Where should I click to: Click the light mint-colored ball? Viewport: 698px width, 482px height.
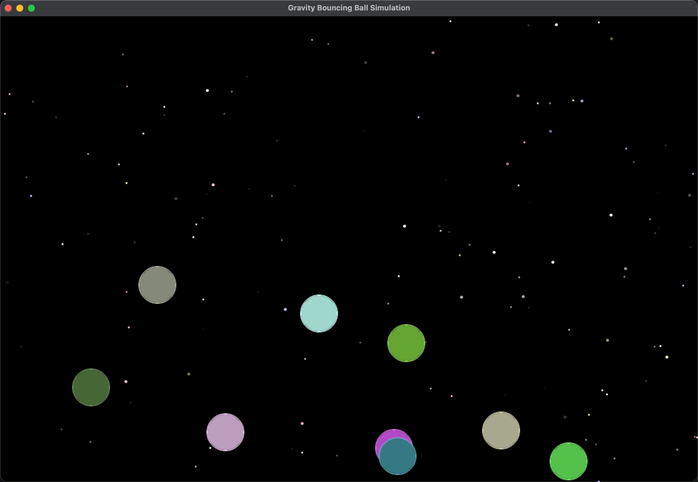point(319,313)
